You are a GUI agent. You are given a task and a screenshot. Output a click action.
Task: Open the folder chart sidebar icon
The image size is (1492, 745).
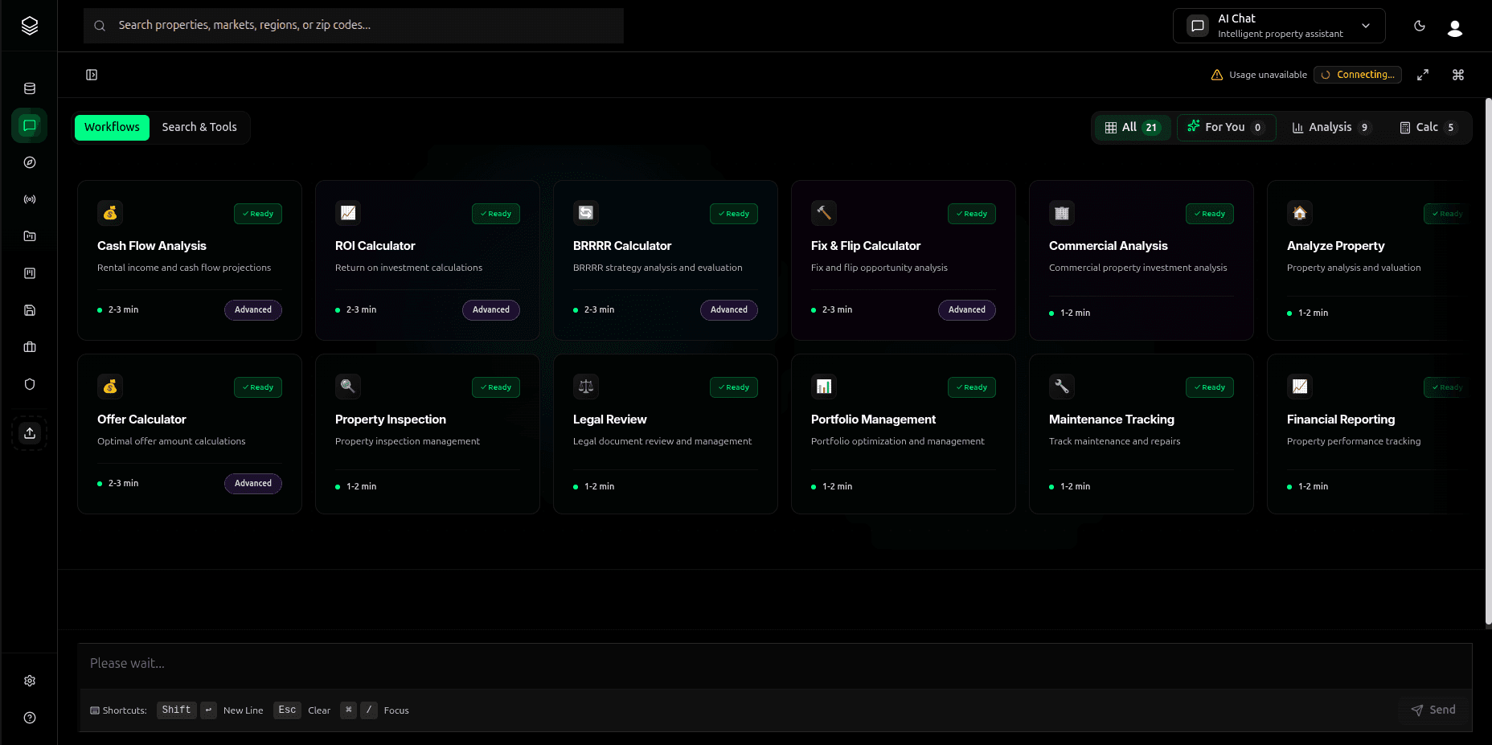[30, 236]
